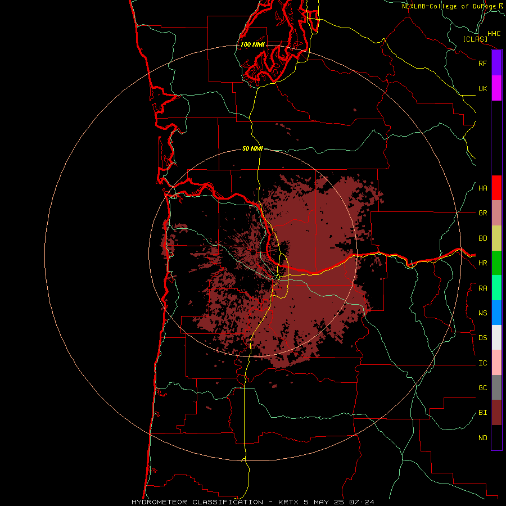Click the 'RA' legend label

click(482, 288)
